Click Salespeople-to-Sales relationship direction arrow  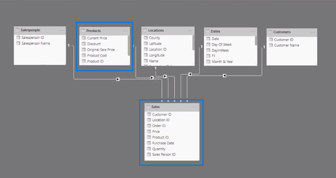click(x=118, y=80)
